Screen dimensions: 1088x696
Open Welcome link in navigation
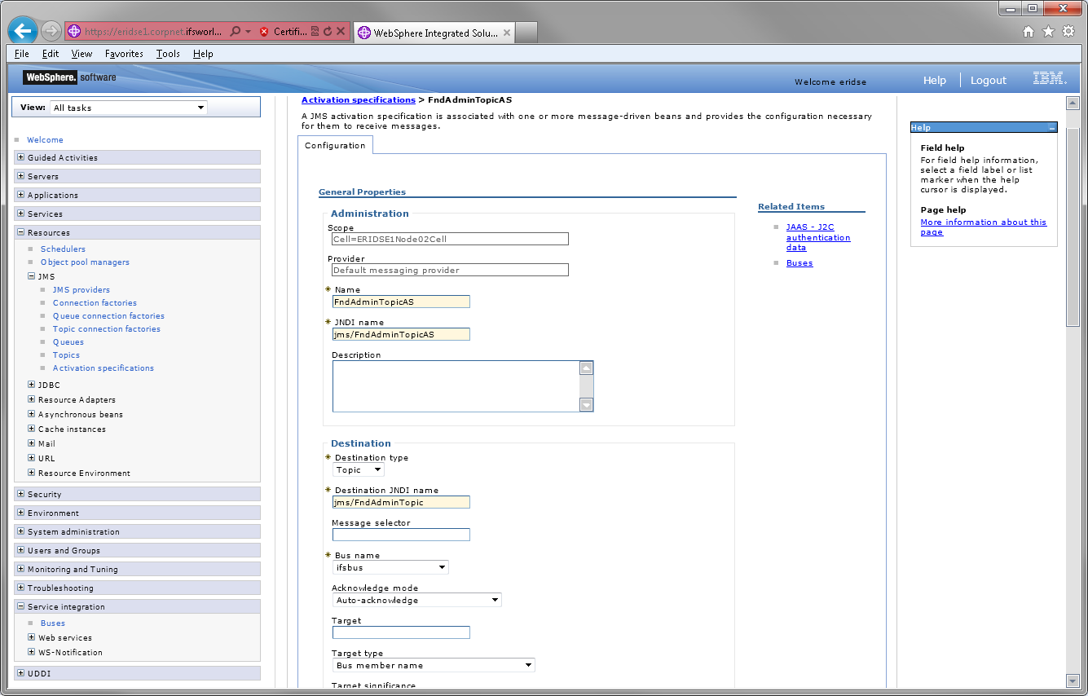click(x=45, y=140)
